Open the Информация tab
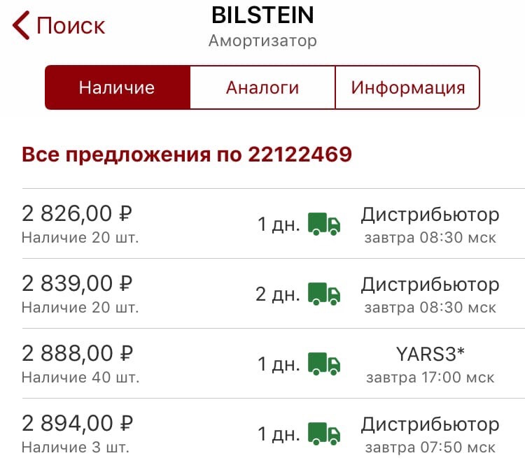525x465 pixels. click(x=407, y=87)
